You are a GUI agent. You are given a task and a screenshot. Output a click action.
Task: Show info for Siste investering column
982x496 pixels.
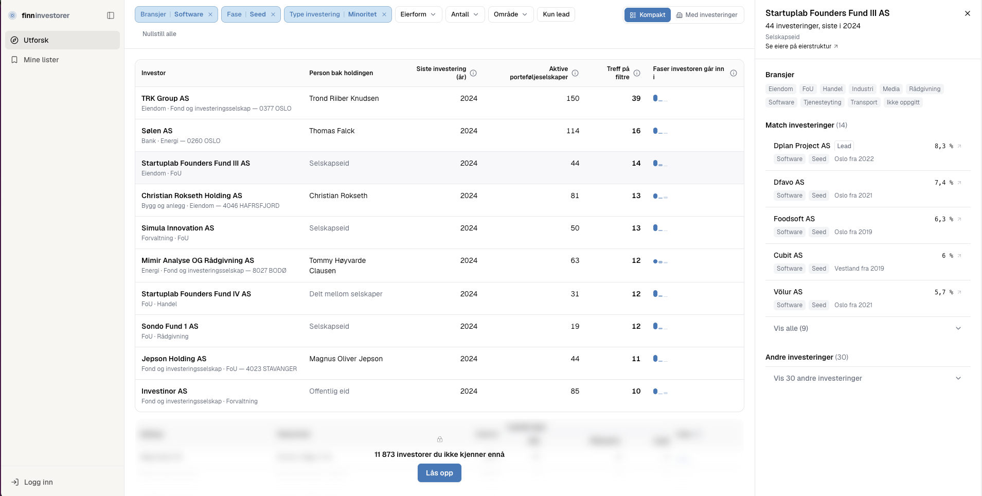coord(473,73)
